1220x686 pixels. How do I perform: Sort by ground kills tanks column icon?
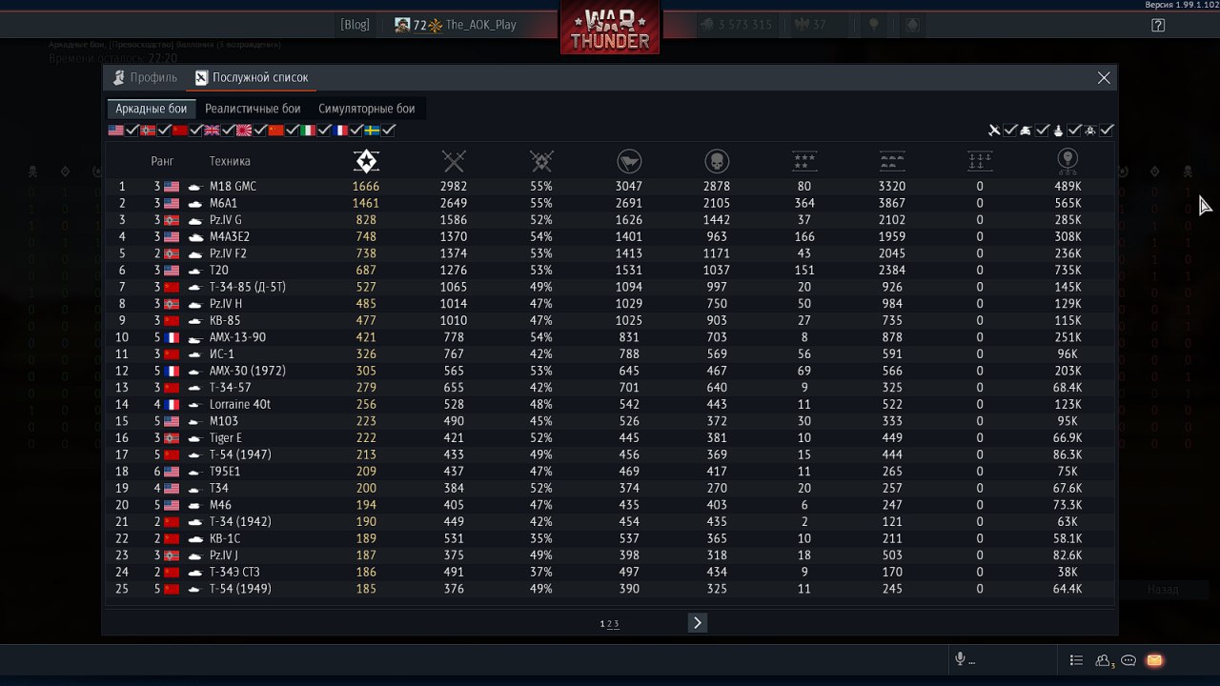(x=892, y=161)
